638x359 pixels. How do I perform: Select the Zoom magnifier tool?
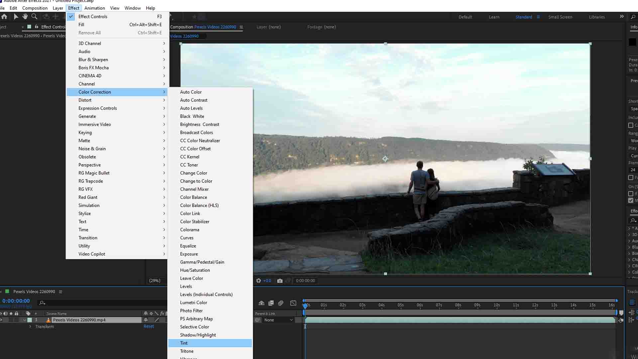coord(34,17)
